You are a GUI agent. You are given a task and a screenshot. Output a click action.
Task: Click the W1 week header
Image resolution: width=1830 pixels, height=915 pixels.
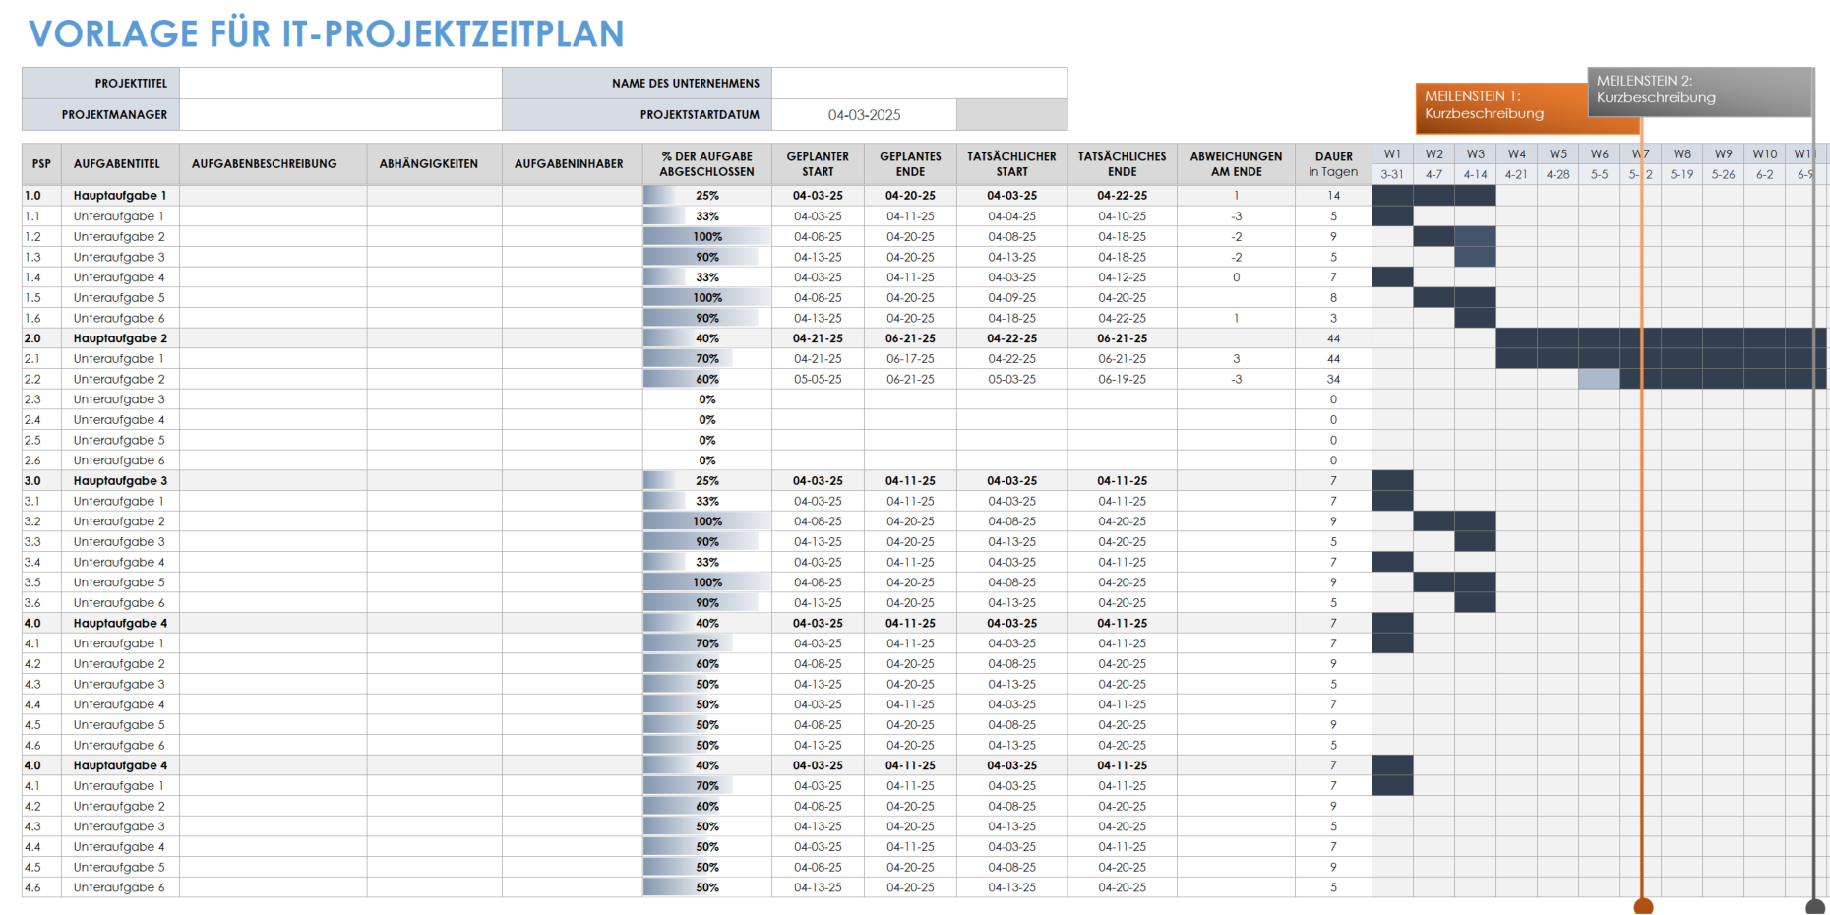click(x=1392, y=154)
